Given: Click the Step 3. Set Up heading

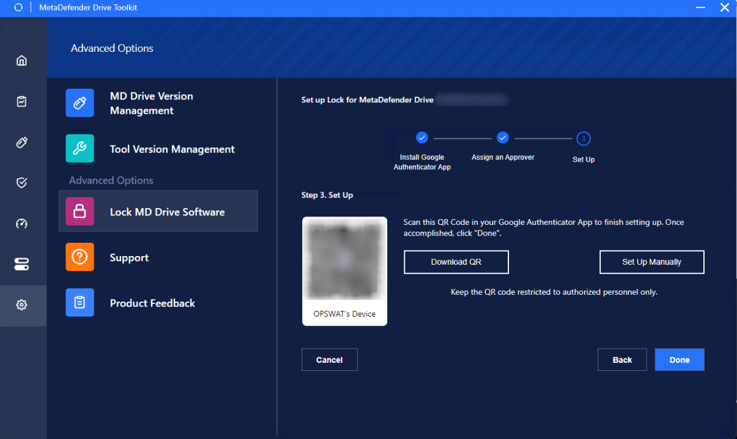Looking at the screenshot, I should (327, 195).
